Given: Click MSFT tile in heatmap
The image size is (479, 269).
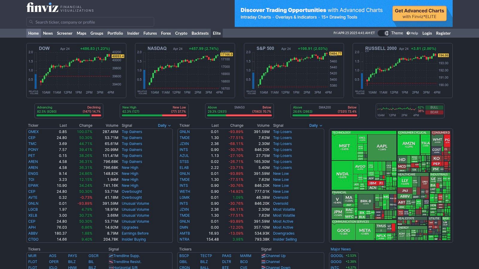Looking at the screenshot, I should click(345, 147).
